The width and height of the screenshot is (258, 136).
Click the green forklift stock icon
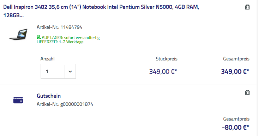[x=39, y=37]
